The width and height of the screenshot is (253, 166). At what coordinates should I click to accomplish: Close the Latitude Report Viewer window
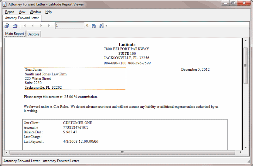coord(244,3)
